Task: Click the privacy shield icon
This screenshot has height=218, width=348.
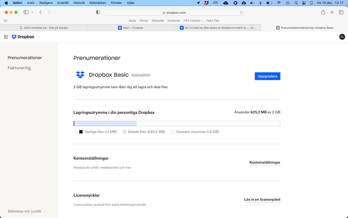Action: click(x=98, y=12)
